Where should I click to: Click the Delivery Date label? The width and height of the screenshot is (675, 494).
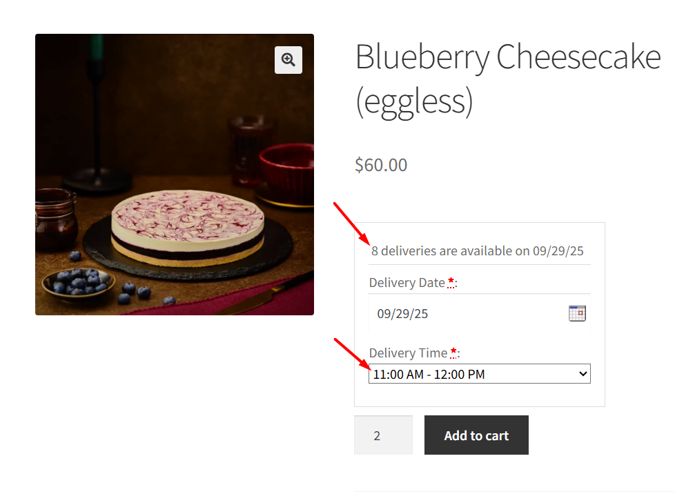point(407,282)
